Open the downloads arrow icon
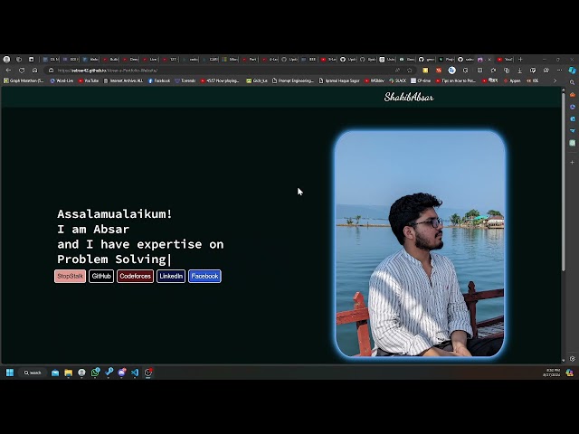579x434 pixels. pyautogui.click(x=519, y=71)
